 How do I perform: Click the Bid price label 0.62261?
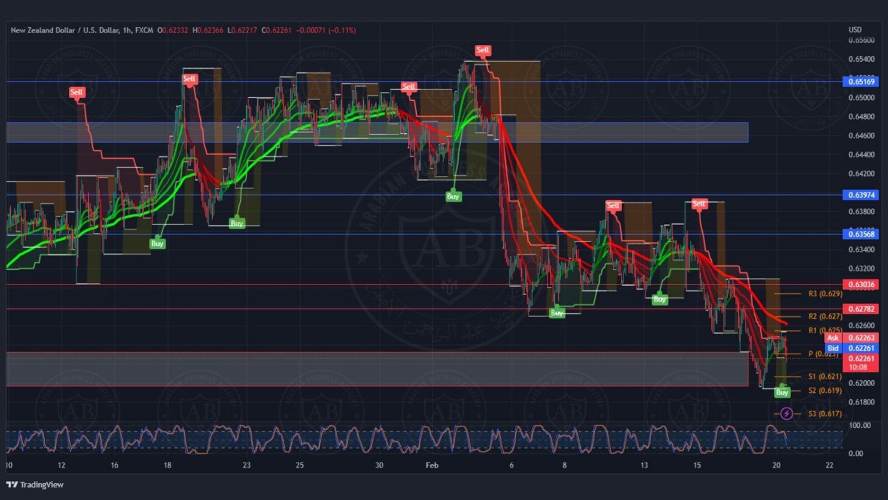[851, 348]
